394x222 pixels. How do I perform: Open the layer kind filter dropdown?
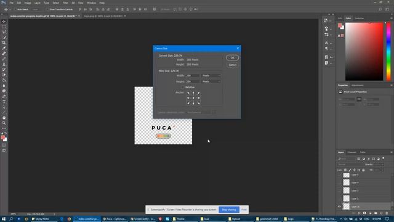pos(346,159)
